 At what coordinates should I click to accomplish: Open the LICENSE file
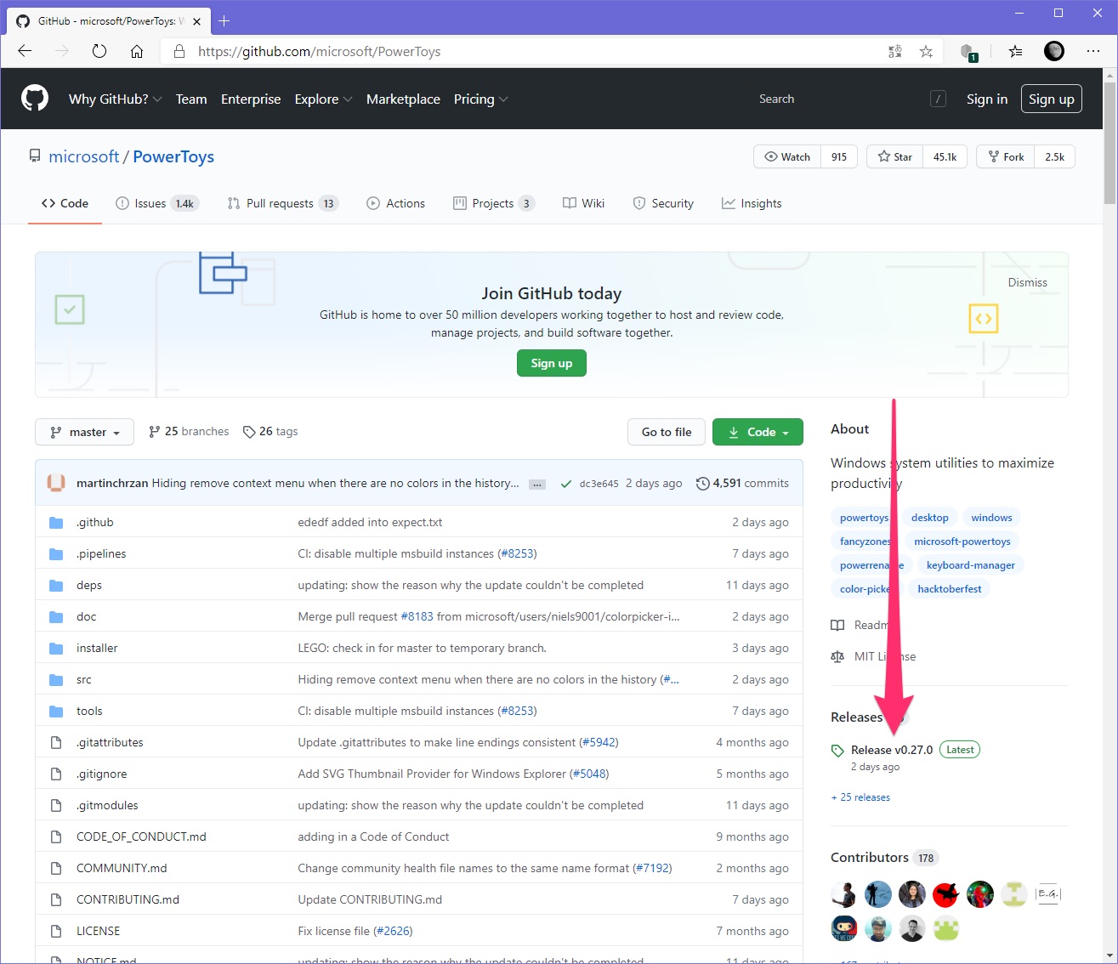tap(98, 931)
